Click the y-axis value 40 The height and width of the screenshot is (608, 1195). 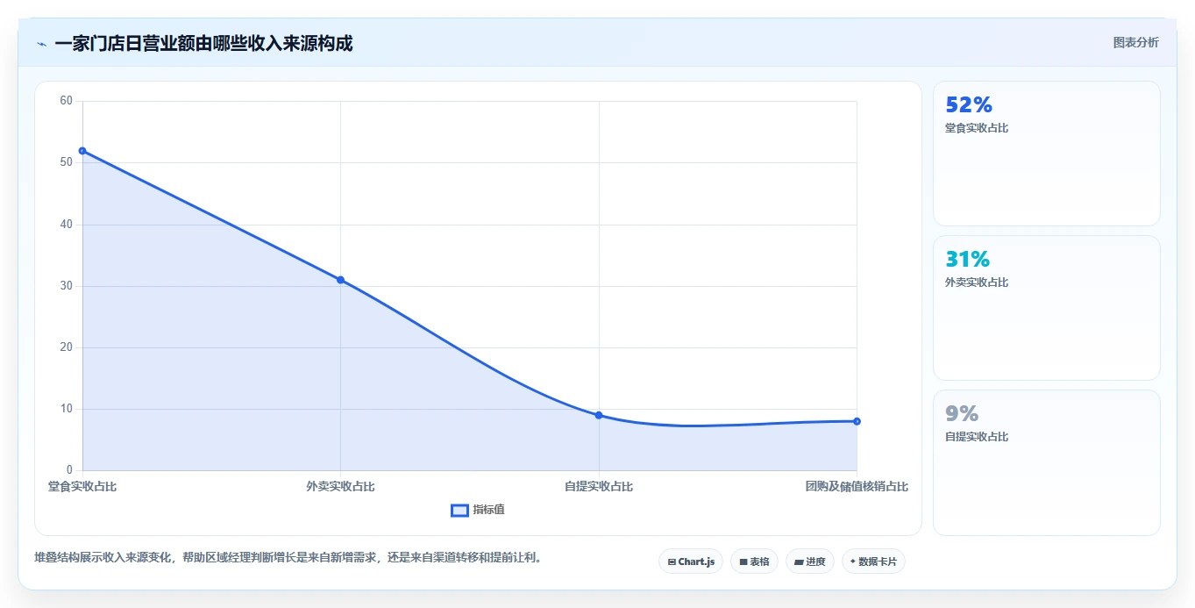[x=67, y=225]
